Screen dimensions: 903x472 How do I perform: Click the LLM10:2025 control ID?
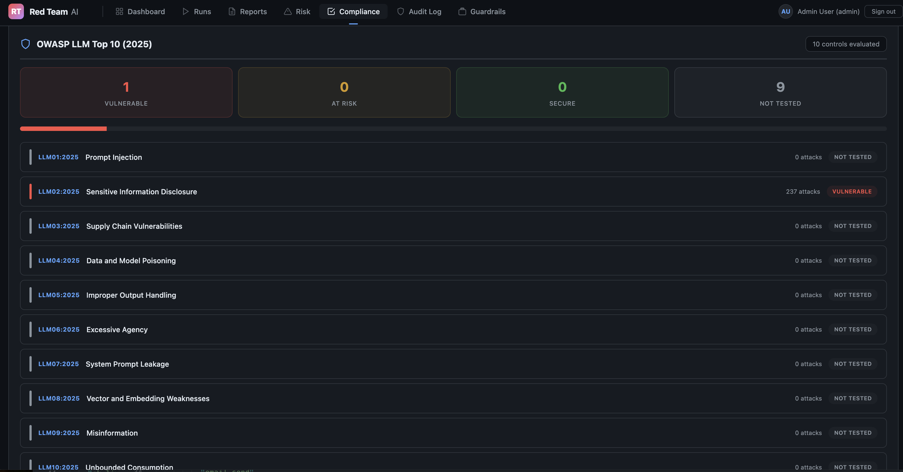(58, 467)
